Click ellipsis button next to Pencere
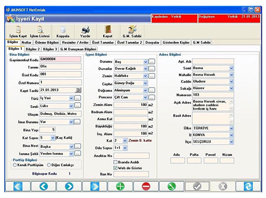The height and width of the screenshot is (198, 266). (x=152, y=97)
